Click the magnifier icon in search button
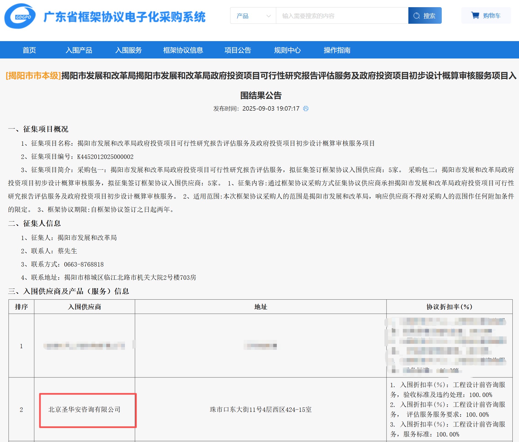 [x=416, y=16]
